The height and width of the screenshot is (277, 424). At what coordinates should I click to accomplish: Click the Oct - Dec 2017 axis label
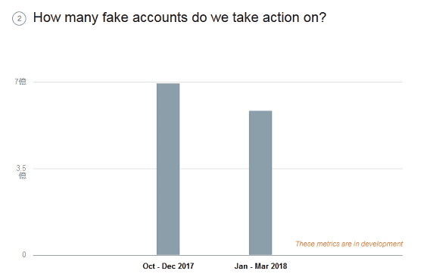[x=168, y=266]
